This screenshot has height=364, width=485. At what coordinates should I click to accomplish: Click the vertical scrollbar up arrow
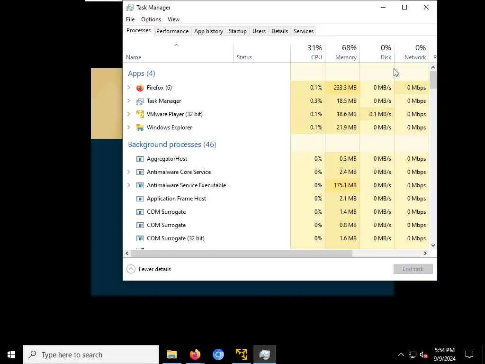433,67
